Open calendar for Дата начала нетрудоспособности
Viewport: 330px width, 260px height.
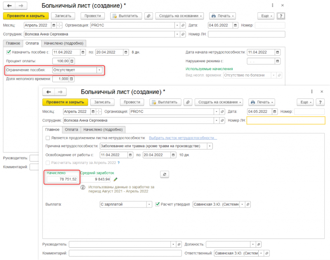[278, 52]
